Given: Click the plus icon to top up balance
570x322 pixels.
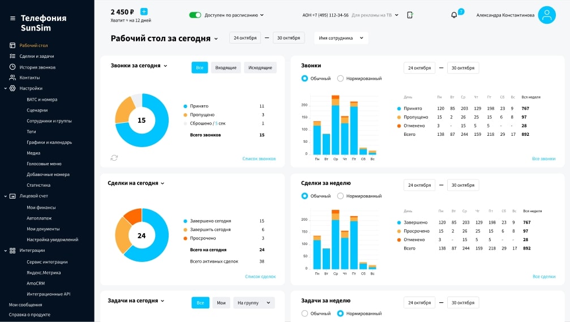Looking at the screenshot, I should click(x=144, y=12).
